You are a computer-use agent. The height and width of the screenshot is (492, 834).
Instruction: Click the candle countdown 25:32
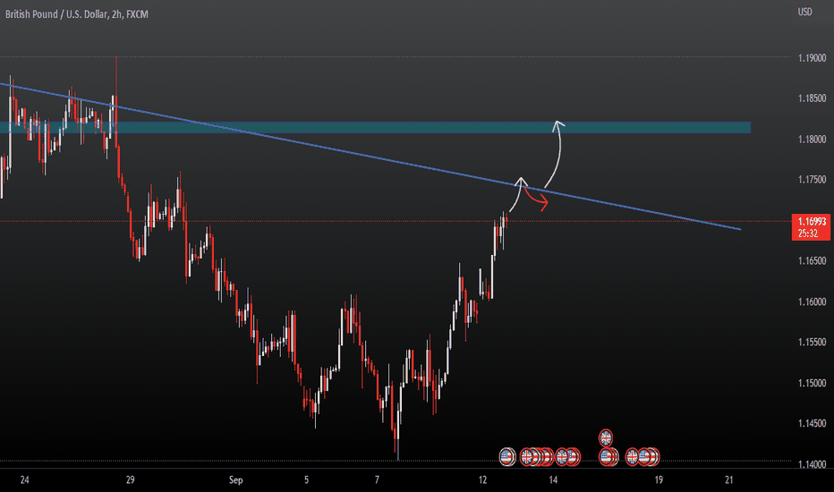pos(807,233)
